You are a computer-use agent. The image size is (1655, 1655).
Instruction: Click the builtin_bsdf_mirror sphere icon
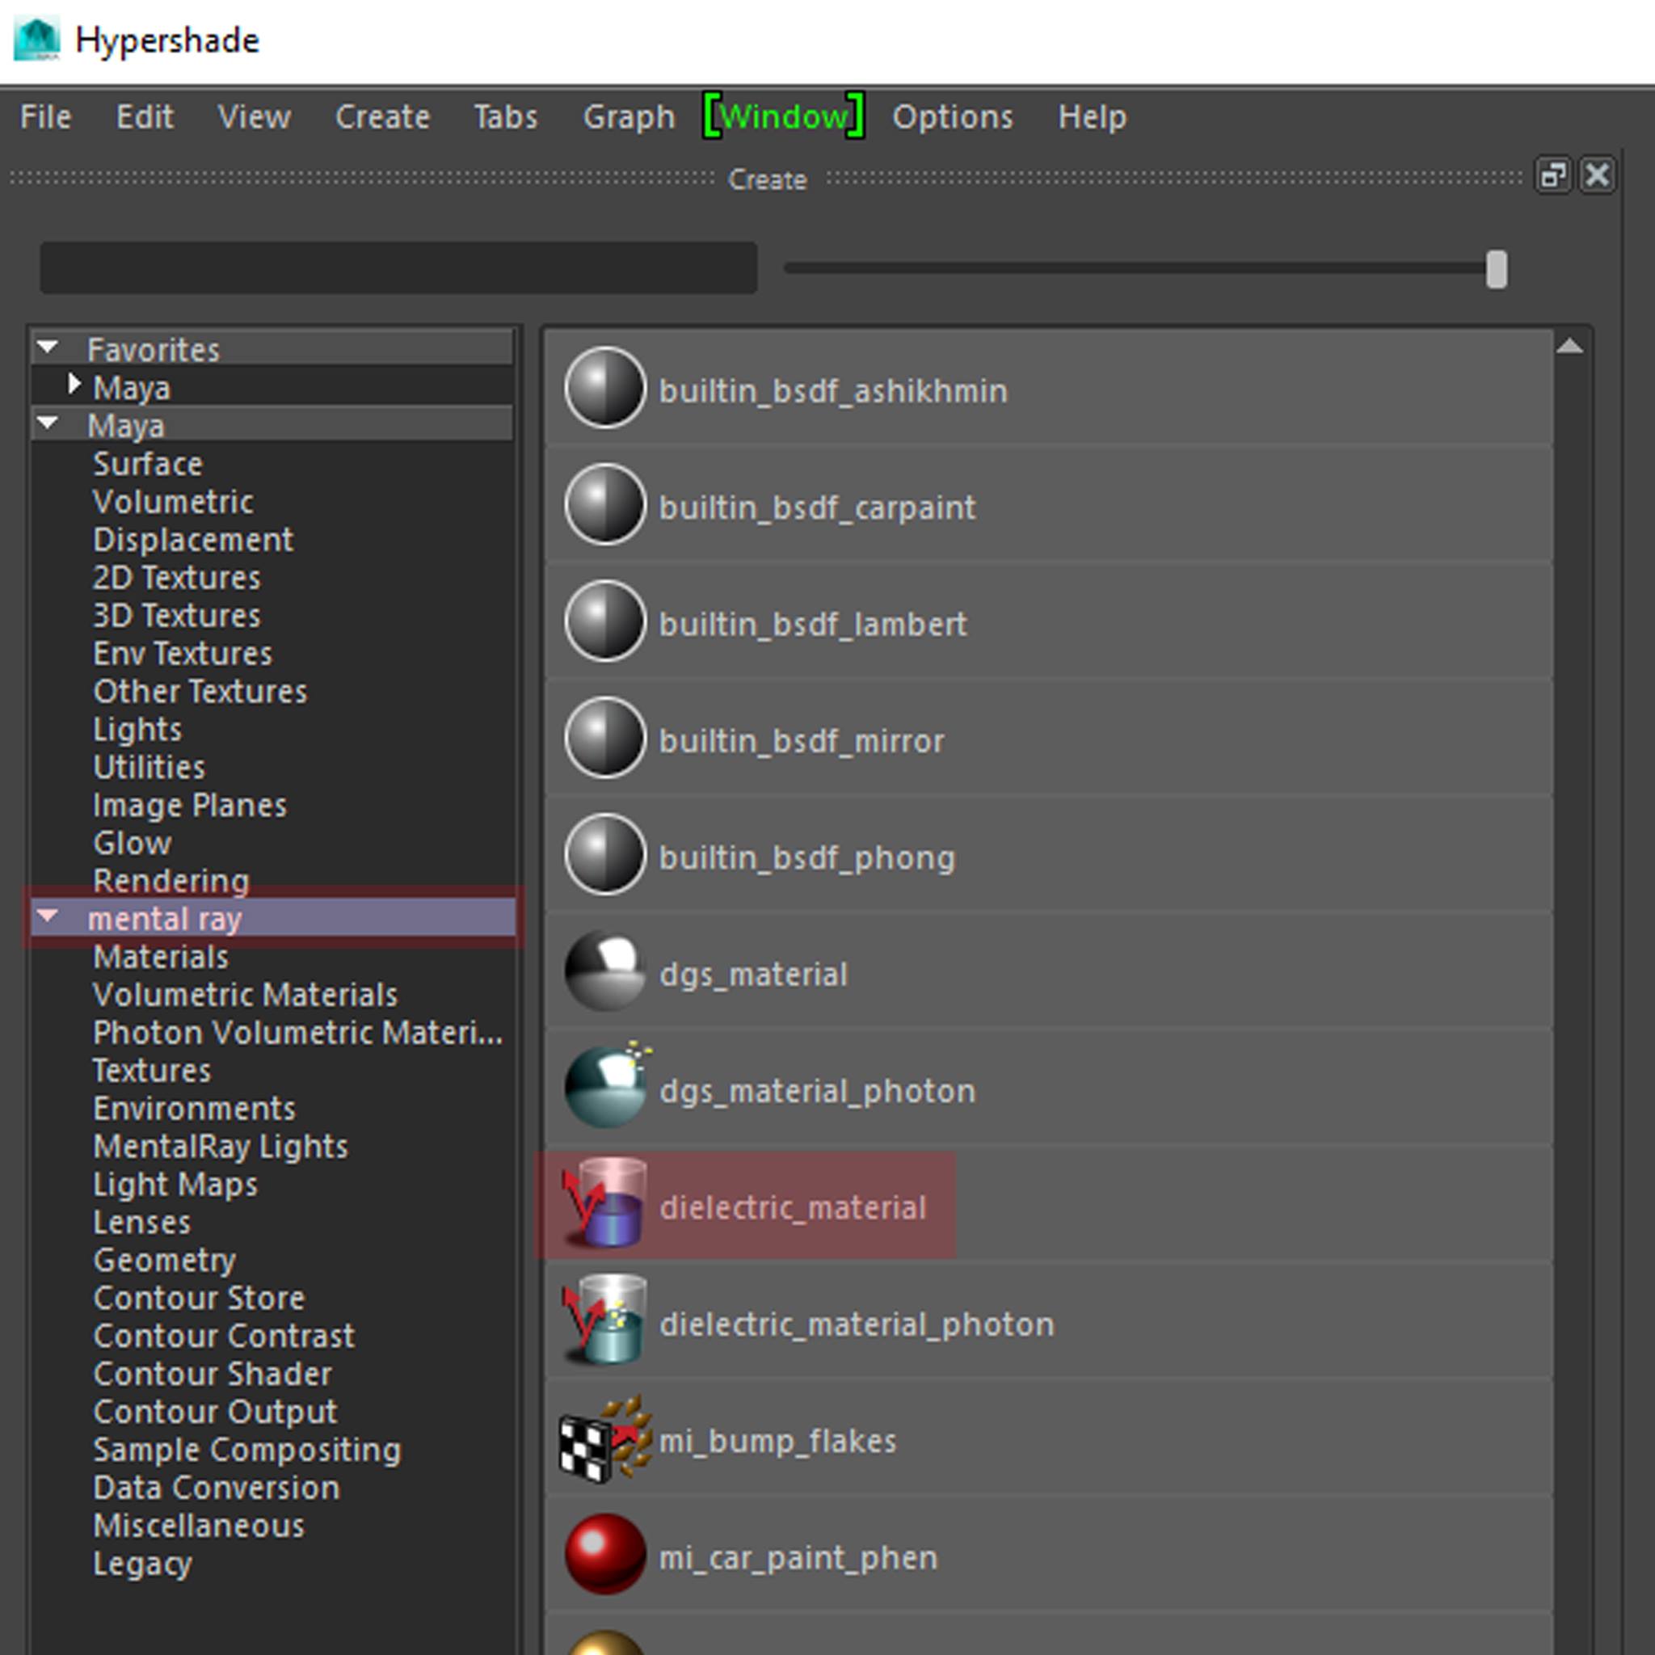[x=604, y=739]
